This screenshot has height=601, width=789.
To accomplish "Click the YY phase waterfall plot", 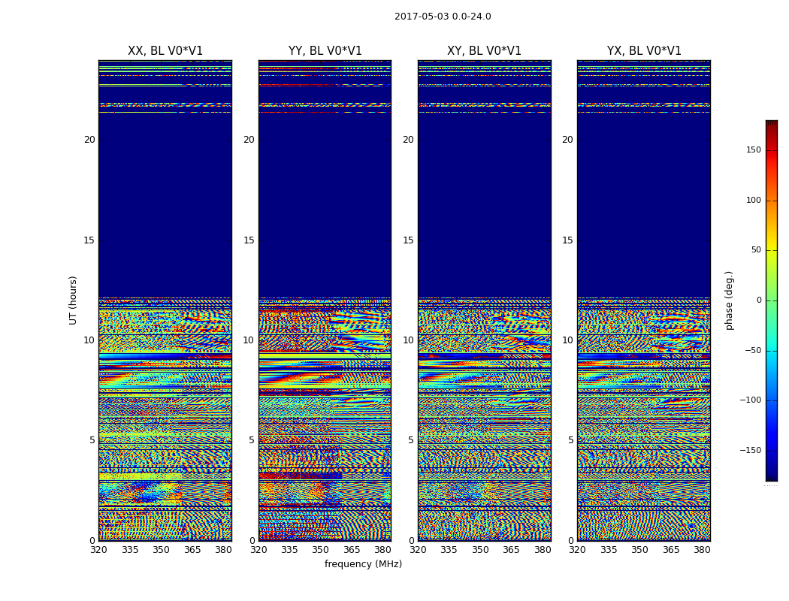I will [x=325, y=300].
